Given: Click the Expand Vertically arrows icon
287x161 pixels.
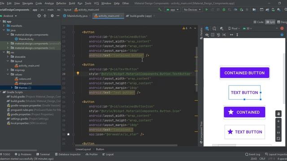Looking at the screenshot, I should [x=237, y=35].
